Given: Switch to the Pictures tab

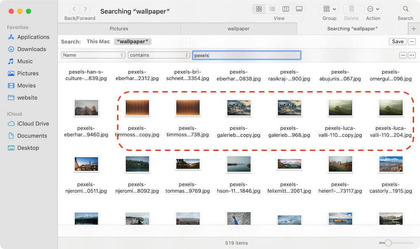Looking at the screenshot, I should pos(119,29).
